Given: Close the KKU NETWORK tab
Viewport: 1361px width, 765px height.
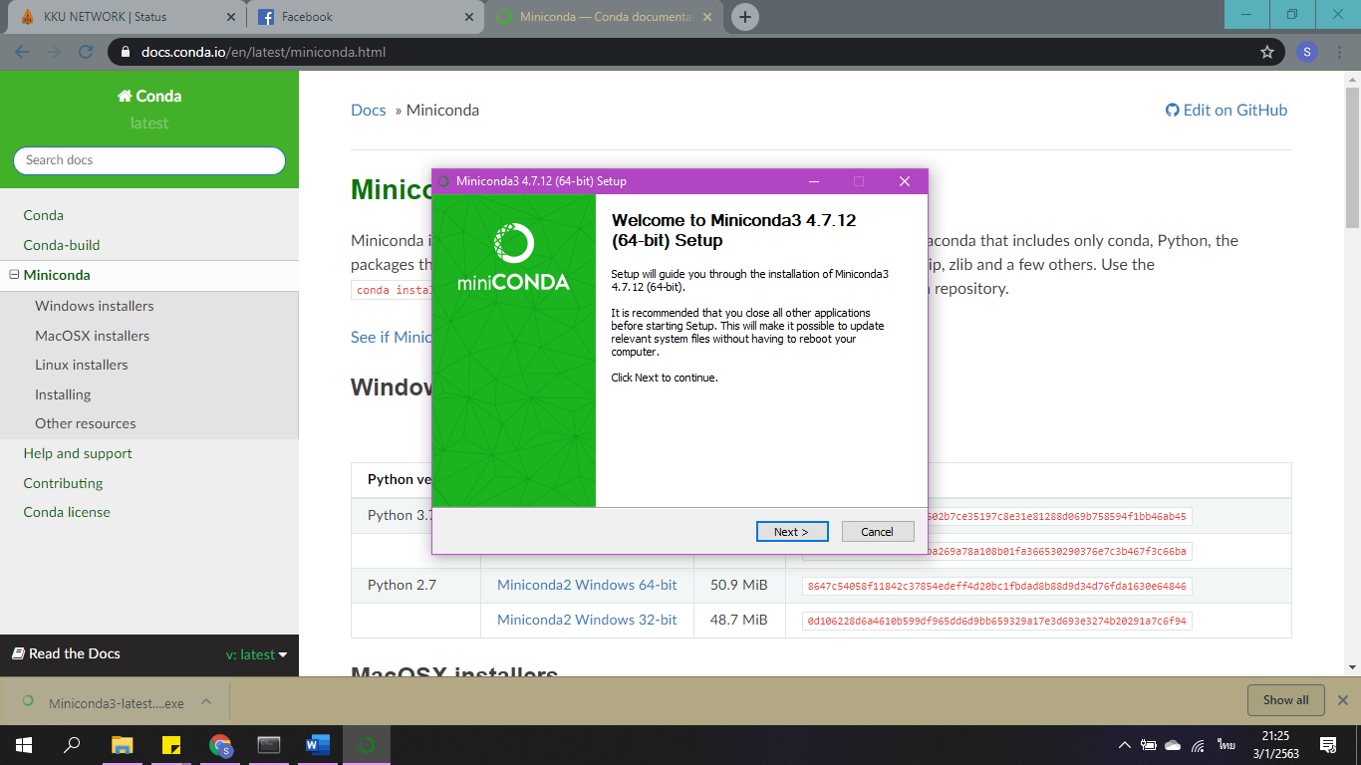Looking at the screenshot, I should tap(230, 17).
